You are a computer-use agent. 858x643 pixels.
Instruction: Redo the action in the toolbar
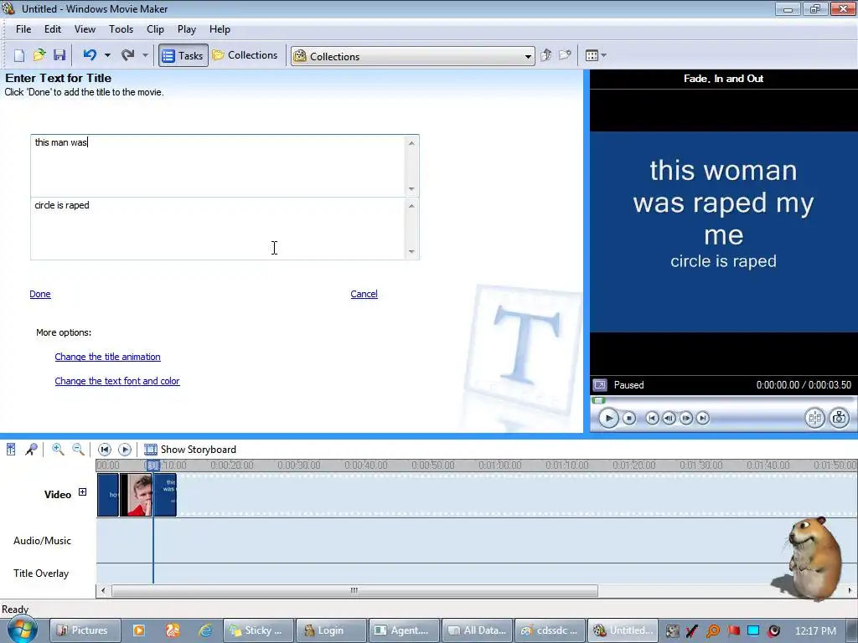[x=128, y=55]
